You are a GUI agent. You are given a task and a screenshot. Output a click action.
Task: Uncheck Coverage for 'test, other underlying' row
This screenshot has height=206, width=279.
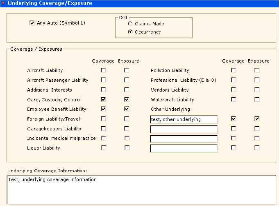[234, 119]
